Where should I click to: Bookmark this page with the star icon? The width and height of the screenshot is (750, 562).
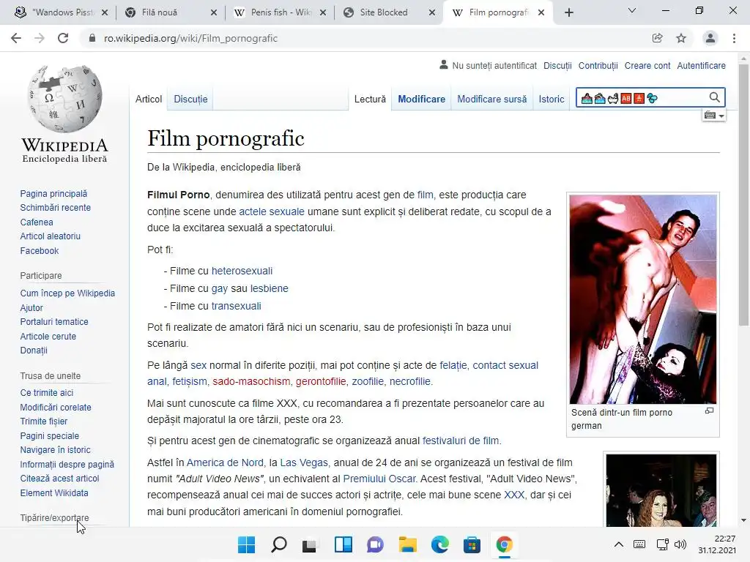(x=681, y=38)
